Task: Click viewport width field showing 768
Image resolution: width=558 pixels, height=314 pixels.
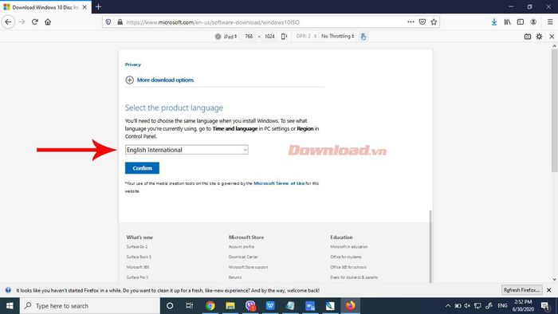Action: click(x=249, y=37)
